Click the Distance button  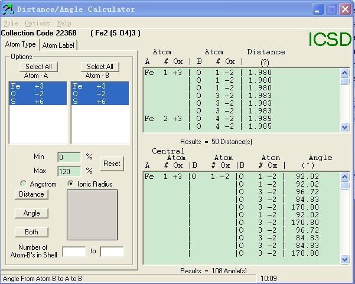coord(31,194)
